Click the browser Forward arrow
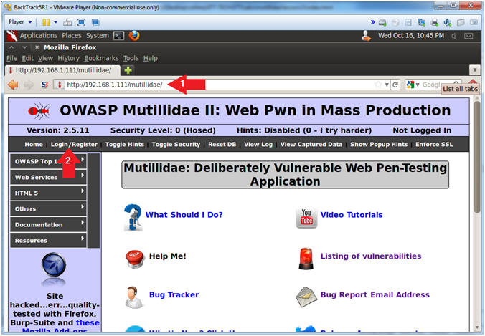The width and height of the screenshot is (485, 336). (x=29, y=85)
